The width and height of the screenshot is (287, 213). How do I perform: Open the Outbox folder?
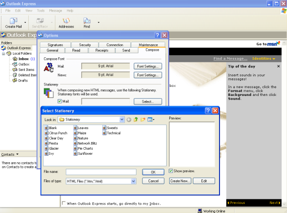(21, 64)
